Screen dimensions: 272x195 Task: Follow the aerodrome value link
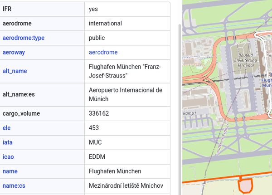click(103, 52)
